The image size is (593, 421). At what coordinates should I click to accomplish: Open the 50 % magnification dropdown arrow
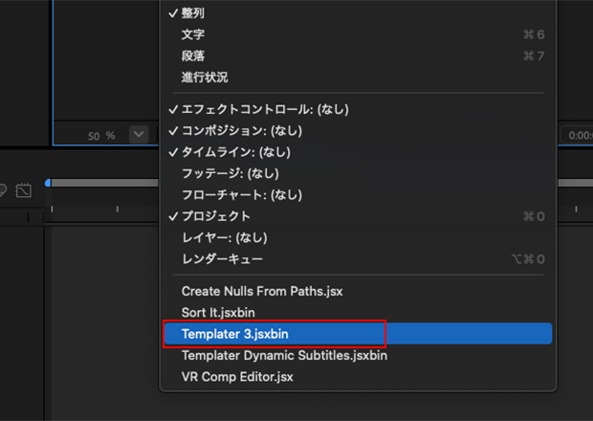(x=139, y=135)
